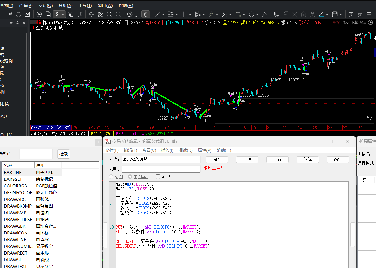Click the line chart toolbar icon
This screenshot has height=268, width=376.
[27, 14]
